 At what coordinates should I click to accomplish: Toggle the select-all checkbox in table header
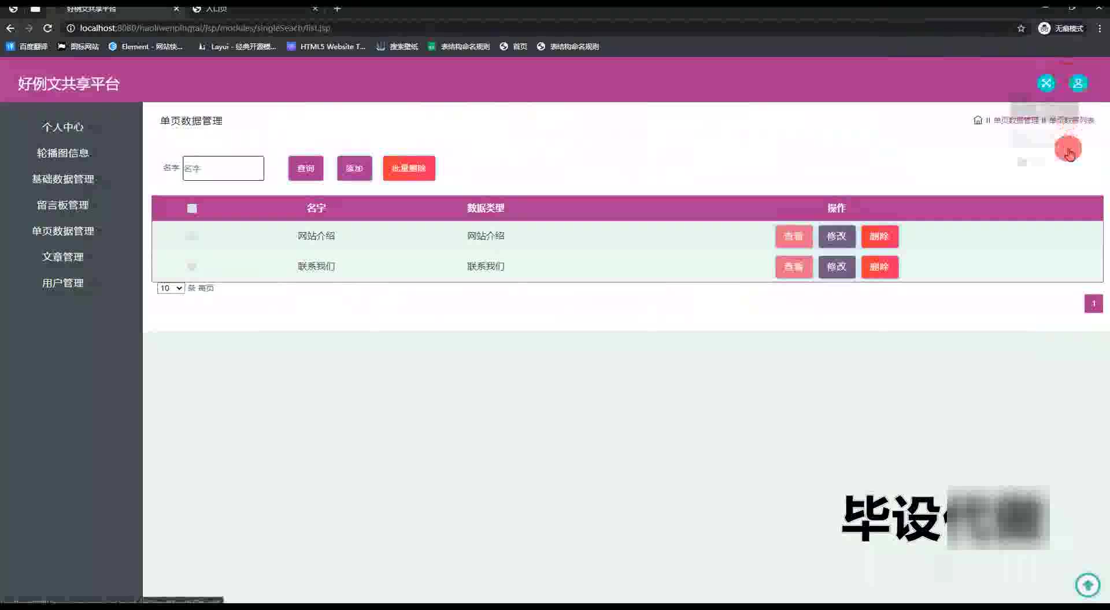coord(192,209)
